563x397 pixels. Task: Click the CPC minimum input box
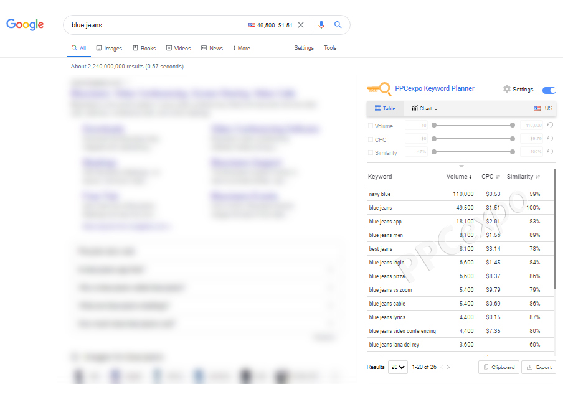tap(417, 138)
